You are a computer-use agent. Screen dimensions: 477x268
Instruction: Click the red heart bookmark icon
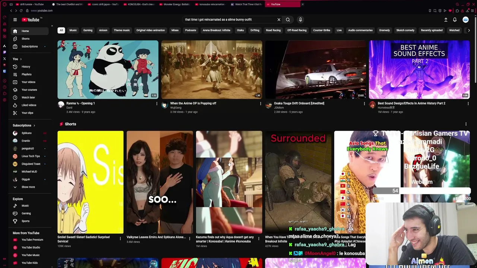450,11
